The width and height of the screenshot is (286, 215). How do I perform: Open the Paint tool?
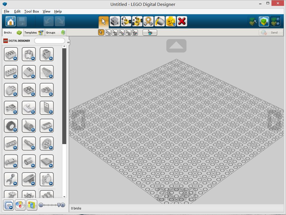tap(159, 21)
